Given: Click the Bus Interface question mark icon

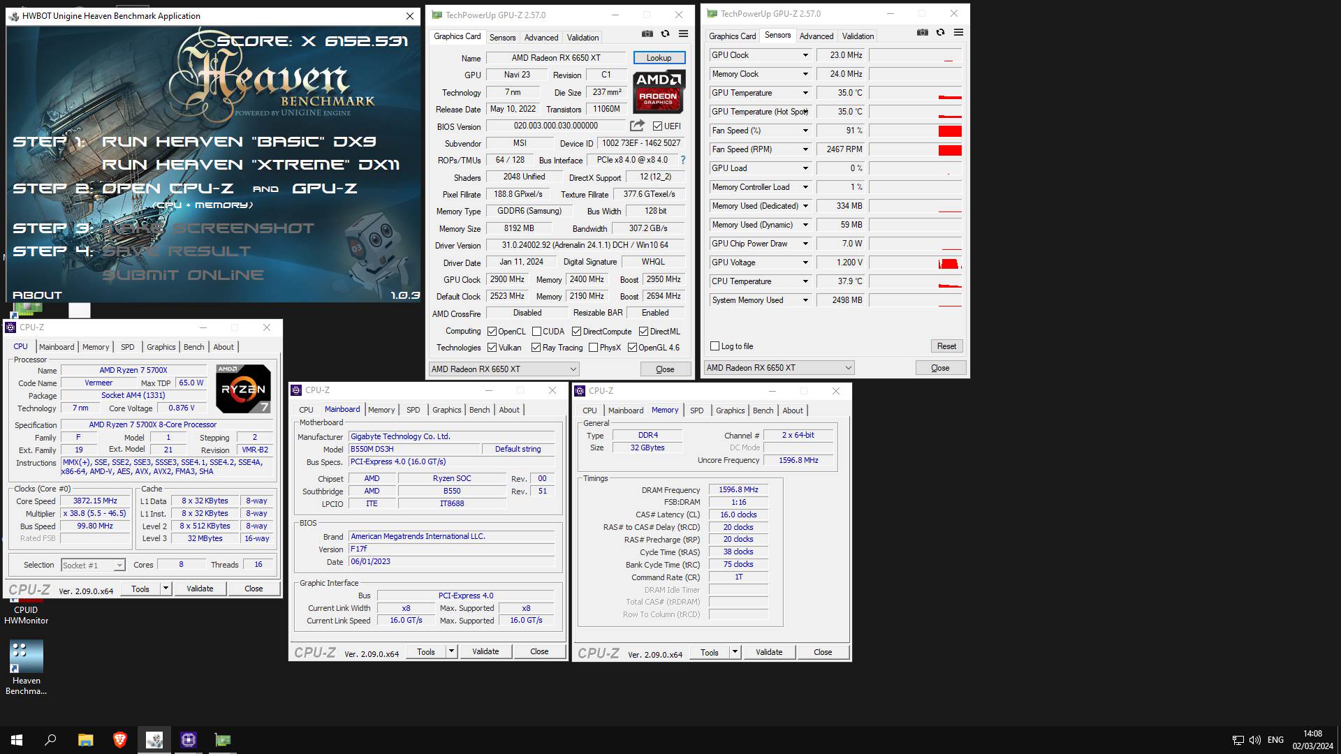Looking at the screenshot, I should pyautogui.click(x=682, y=160).
